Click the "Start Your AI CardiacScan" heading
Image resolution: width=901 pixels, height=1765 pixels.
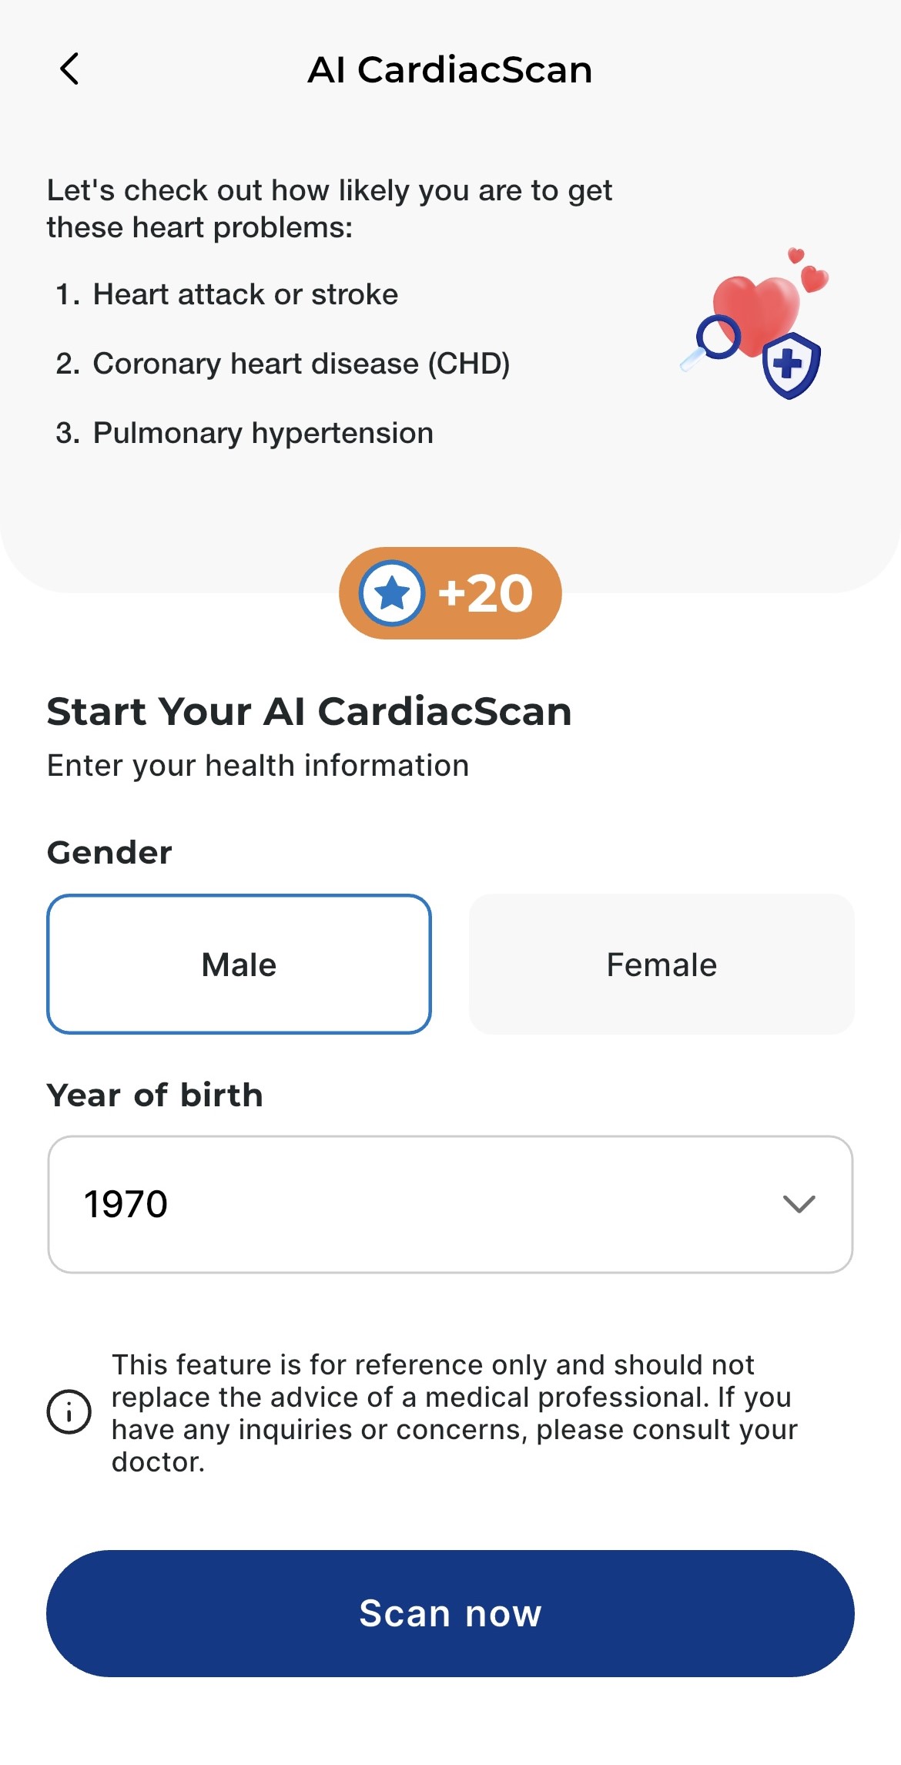click(309, 711)
